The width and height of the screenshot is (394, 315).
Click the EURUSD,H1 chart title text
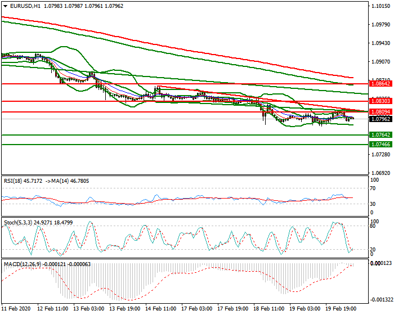[x=25, y=6]
